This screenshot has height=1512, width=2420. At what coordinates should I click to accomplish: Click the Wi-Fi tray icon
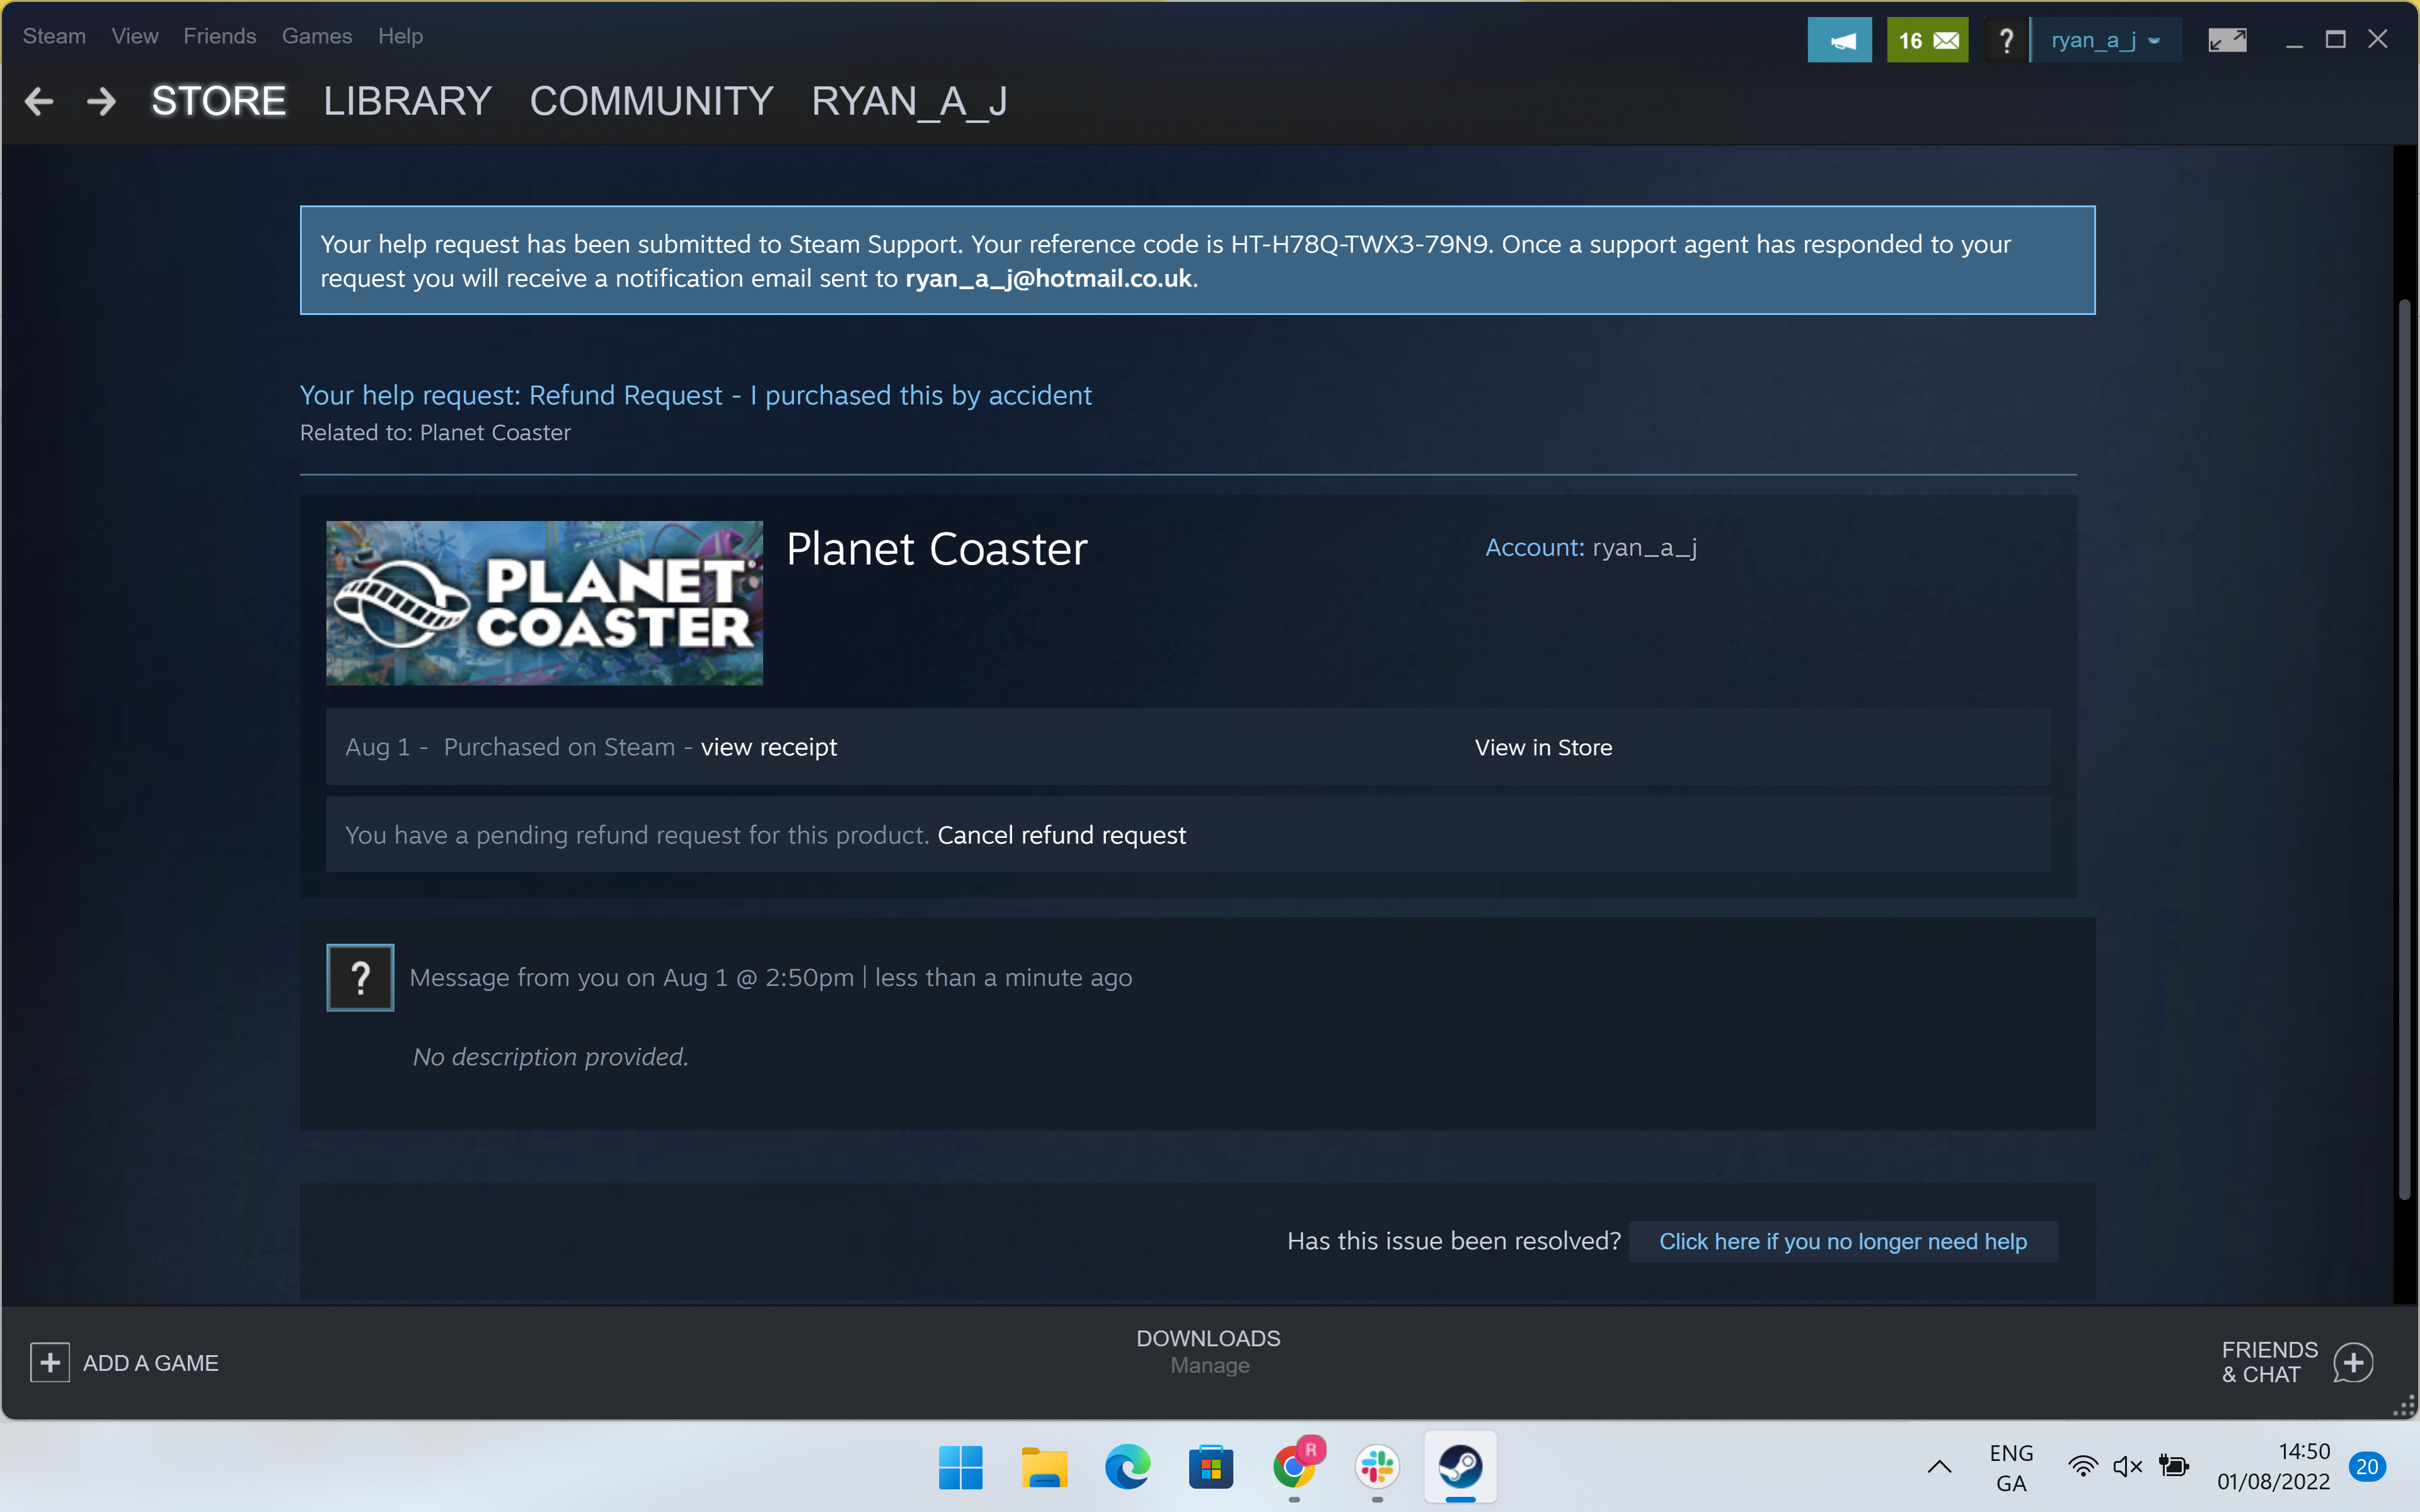[2083, 1467]
